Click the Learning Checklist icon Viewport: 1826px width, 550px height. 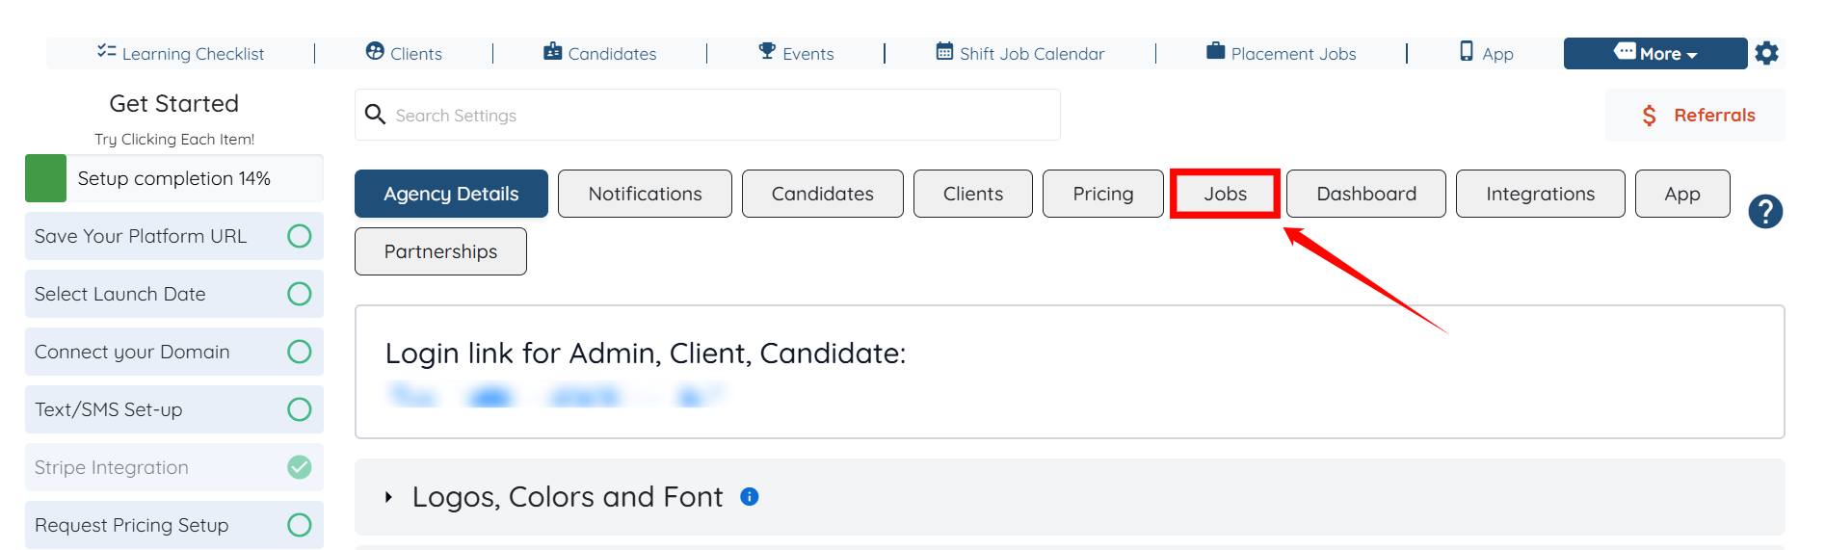click(106, 51)
